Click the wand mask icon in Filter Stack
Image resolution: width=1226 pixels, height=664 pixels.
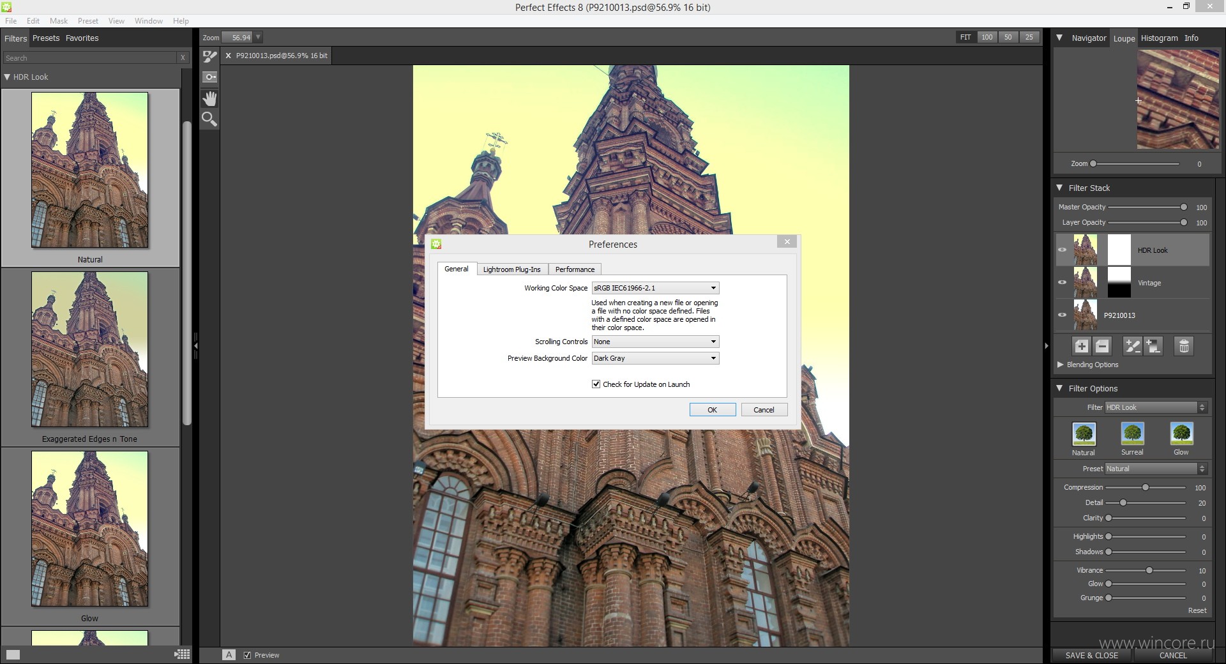(x=1132, y=346)
